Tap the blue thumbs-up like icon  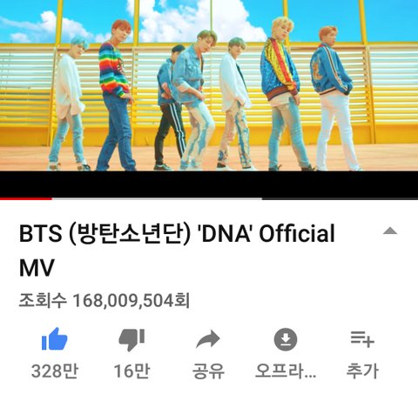coord(55,339)
